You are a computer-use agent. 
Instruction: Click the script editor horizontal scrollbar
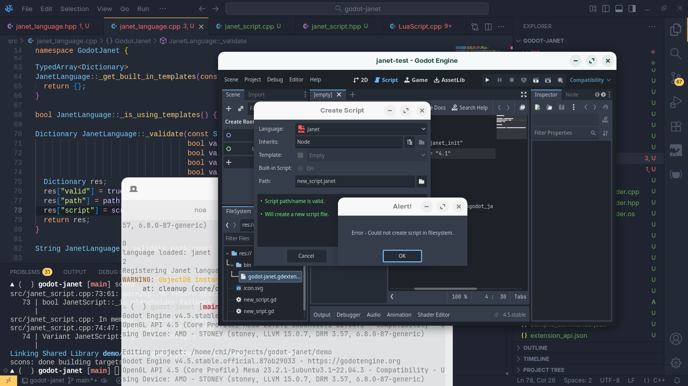click(x=445, y=288)
